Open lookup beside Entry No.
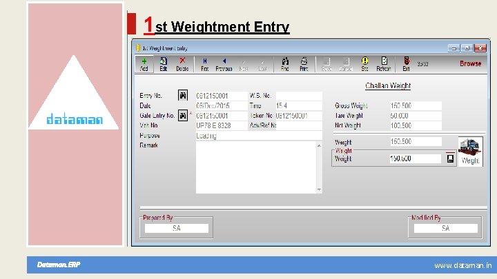The height and width of the screenshot is (279, 497). (183, 95)
